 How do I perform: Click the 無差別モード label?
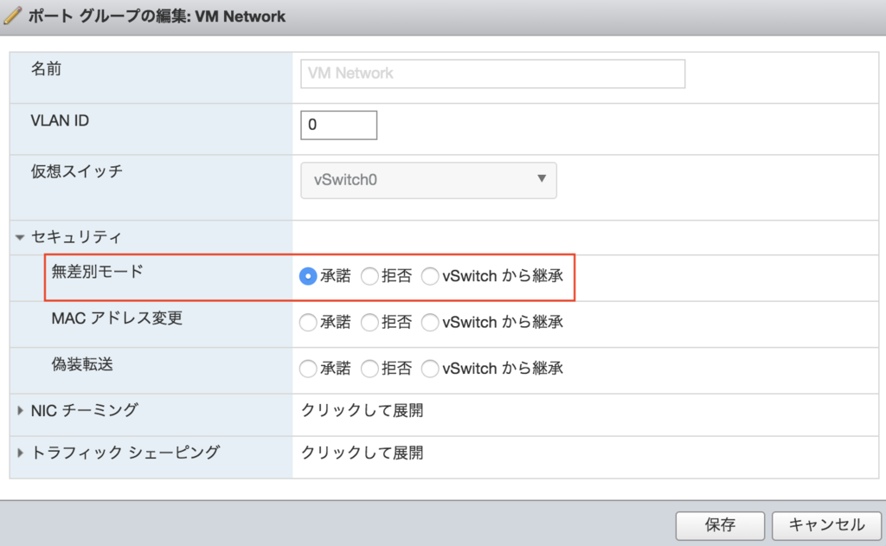(x=97, y=272)
